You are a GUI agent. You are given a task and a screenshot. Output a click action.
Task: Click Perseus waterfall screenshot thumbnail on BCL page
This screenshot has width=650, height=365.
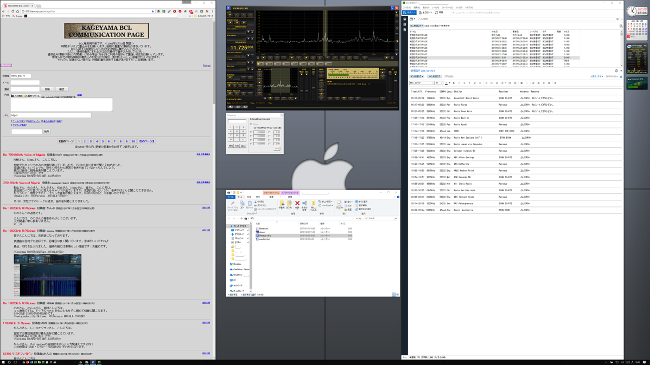(47, 275)
